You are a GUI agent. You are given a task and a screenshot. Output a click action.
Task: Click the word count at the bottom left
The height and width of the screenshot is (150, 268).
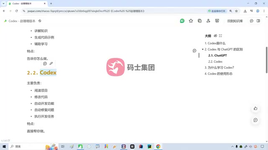[5, 141]
